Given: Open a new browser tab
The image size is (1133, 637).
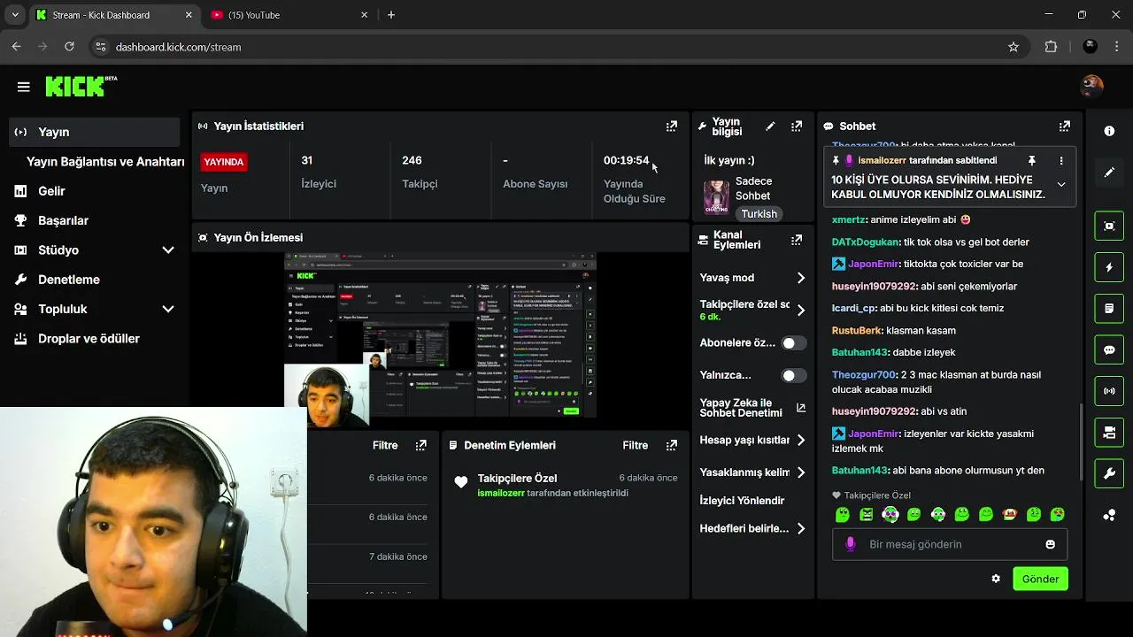Looking at the screenshot, I should pos(391,15).
